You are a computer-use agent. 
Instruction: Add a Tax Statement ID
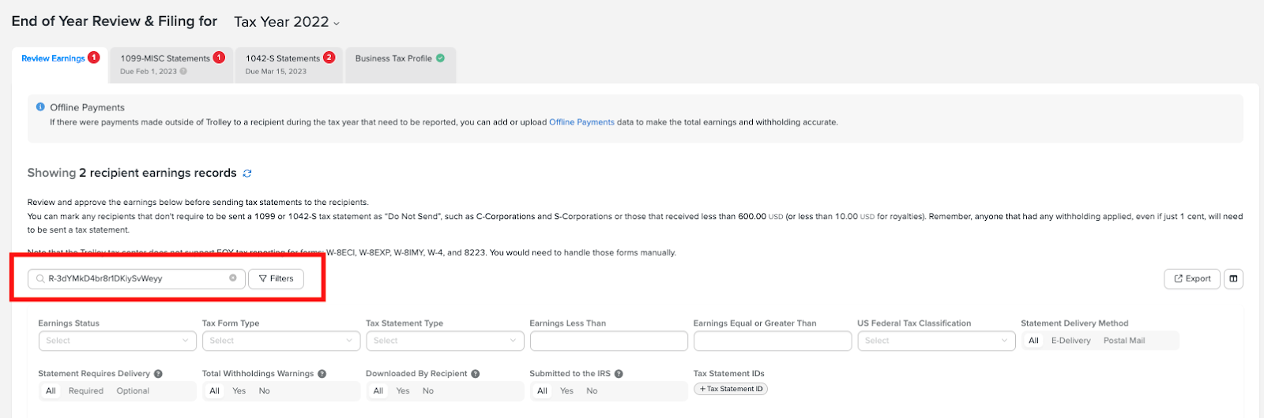point(731,389)
